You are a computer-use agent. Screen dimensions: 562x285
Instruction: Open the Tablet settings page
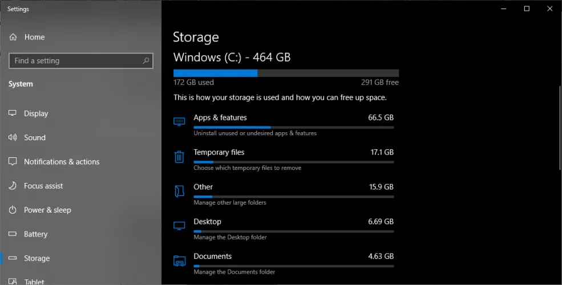(x=35, y=281)
